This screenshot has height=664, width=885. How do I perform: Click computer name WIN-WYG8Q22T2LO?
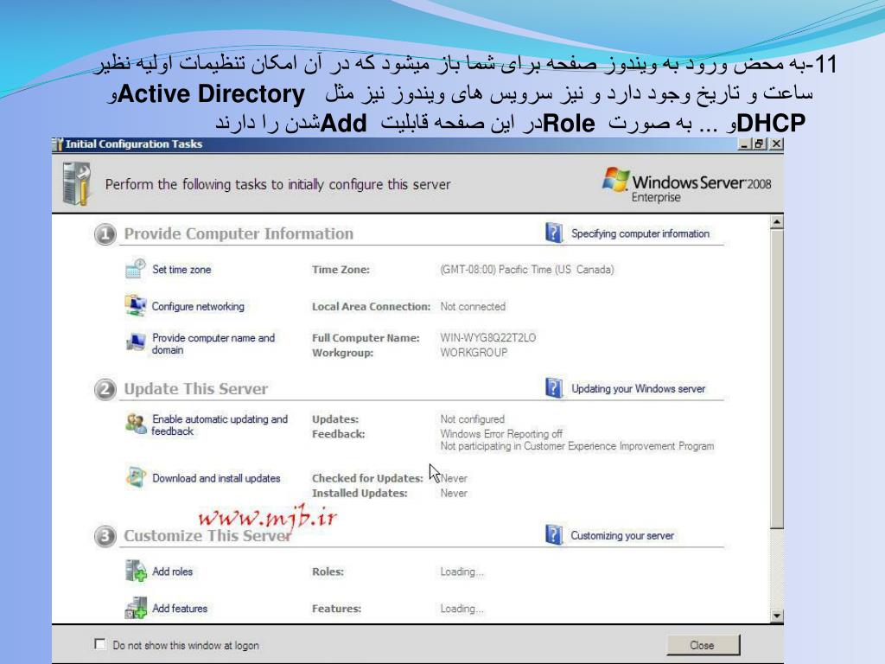pyautogui.click(x=488, y=338)
